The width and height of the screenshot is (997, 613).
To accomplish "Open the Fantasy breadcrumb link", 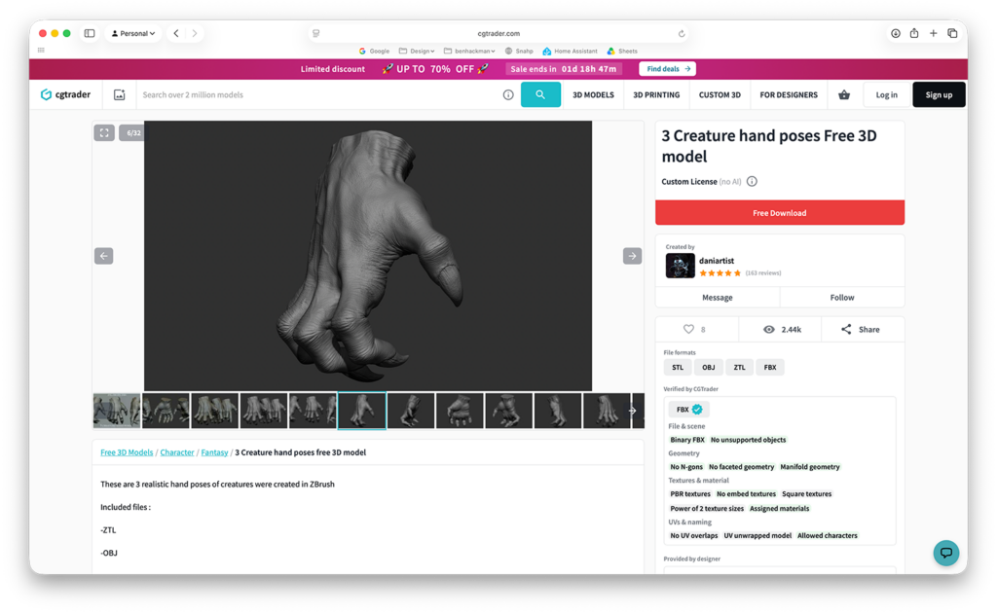I will 214,452.
